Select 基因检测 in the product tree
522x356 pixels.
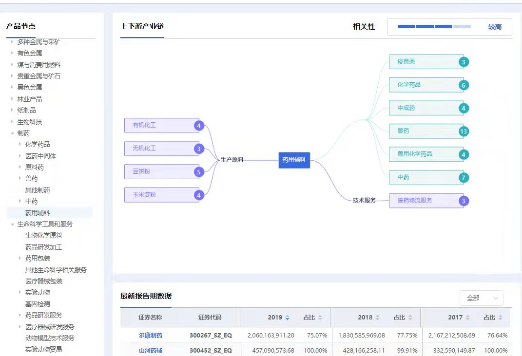(38, 304)
